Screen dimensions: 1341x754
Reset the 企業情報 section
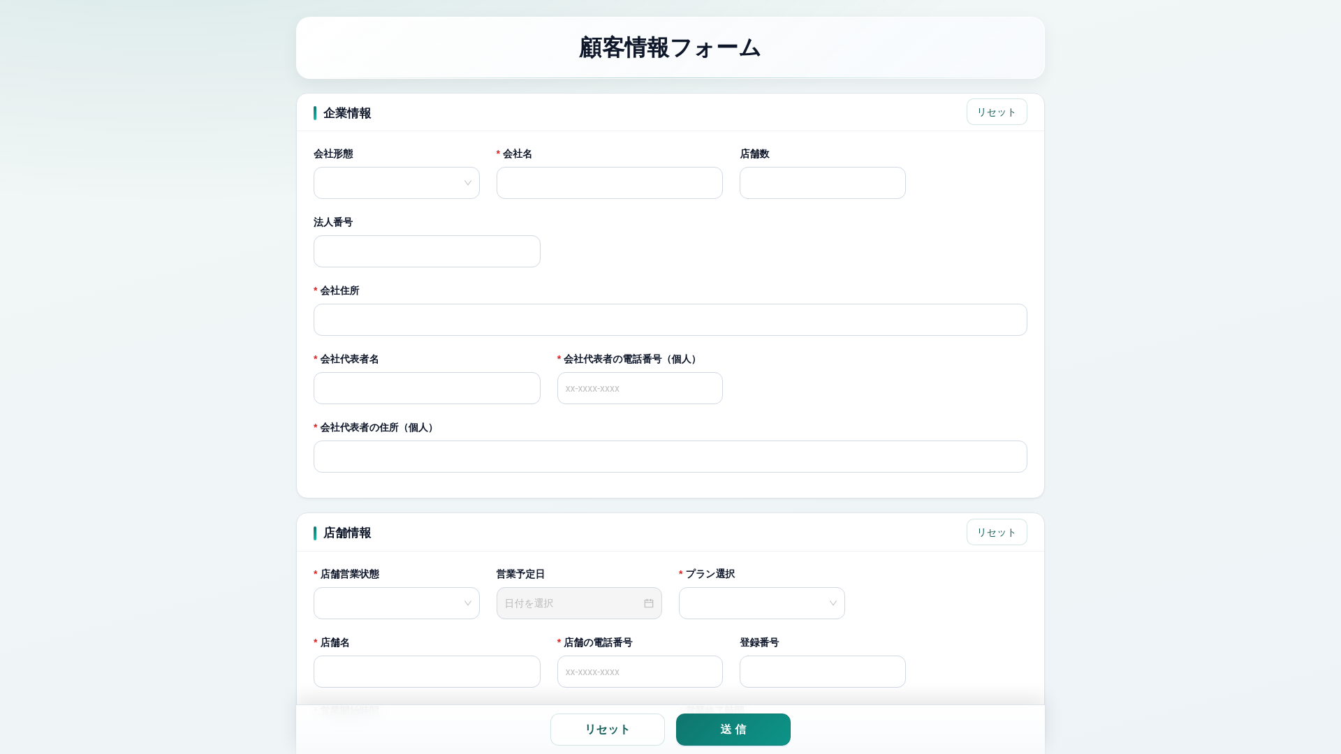(x=997, y=112)
